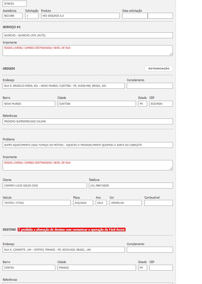Image resolution: width=202 pixels, height=284 pixels.
Task: Click the ROTEIRIZAÇÃO button
Action: click(159, 68)
